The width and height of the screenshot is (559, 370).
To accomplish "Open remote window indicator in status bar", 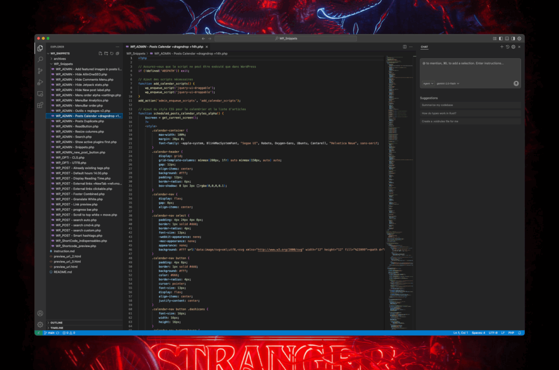I will pos(39,333).
